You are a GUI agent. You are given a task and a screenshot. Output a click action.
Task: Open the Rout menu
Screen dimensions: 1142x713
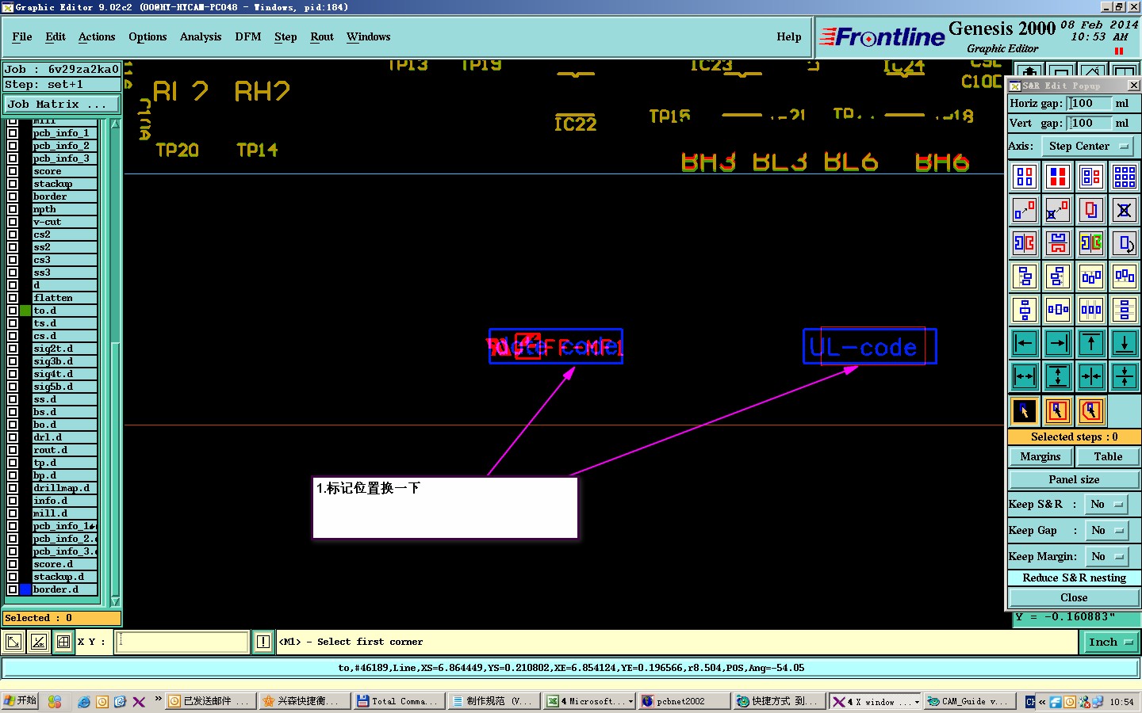[322, 36]
